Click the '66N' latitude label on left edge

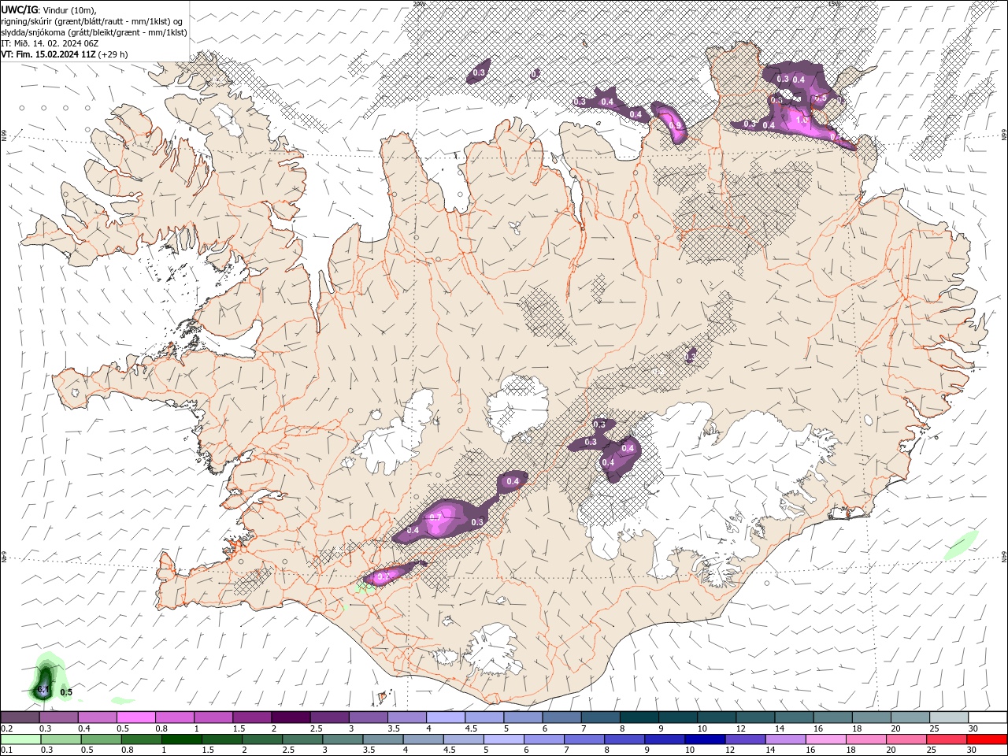tap(4, 135)
